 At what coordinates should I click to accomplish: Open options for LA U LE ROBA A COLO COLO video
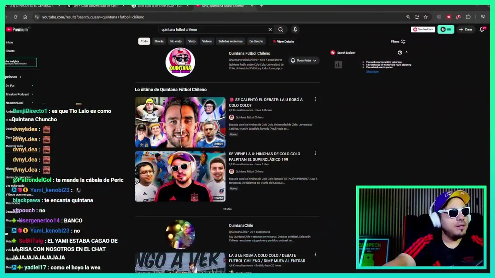[x=315, y=255]
